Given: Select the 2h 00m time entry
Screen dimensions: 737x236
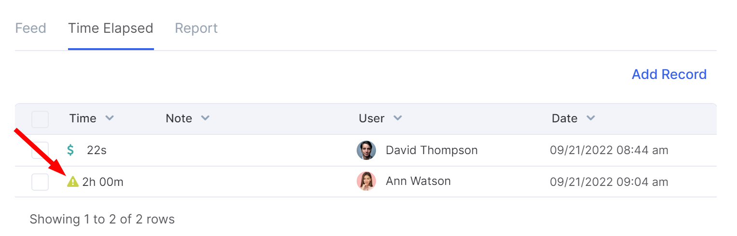Looking at the screenshot, I should click(x=103, y=182).
